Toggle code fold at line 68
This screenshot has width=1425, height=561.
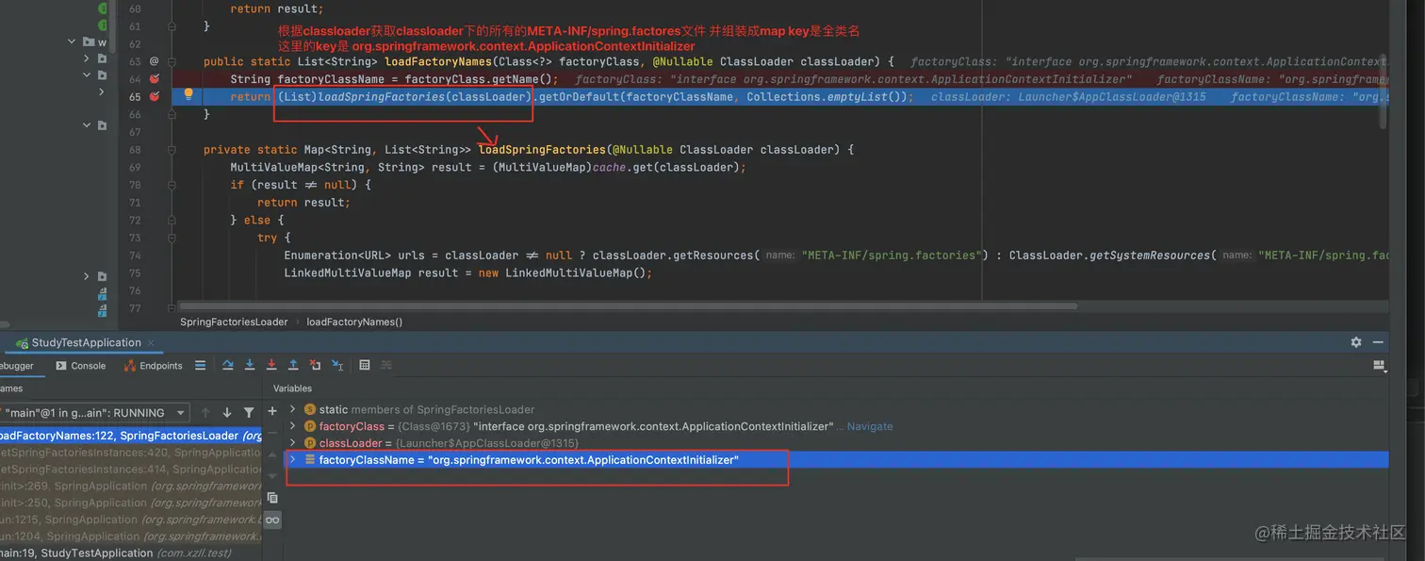click(x=172, y=150)
